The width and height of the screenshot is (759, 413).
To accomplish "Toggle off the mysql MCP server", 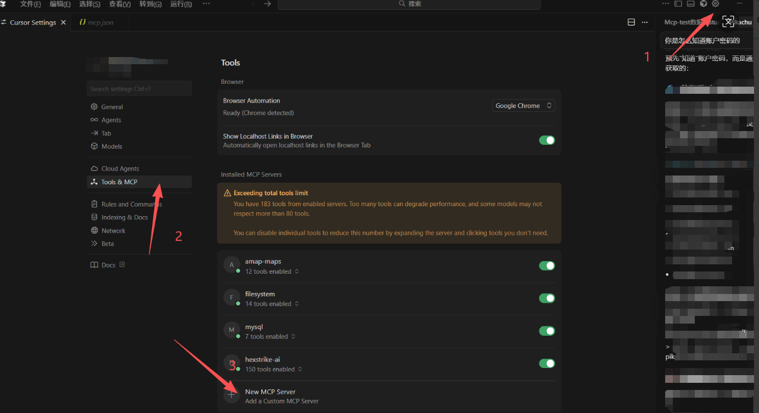I will pos(547,331).
